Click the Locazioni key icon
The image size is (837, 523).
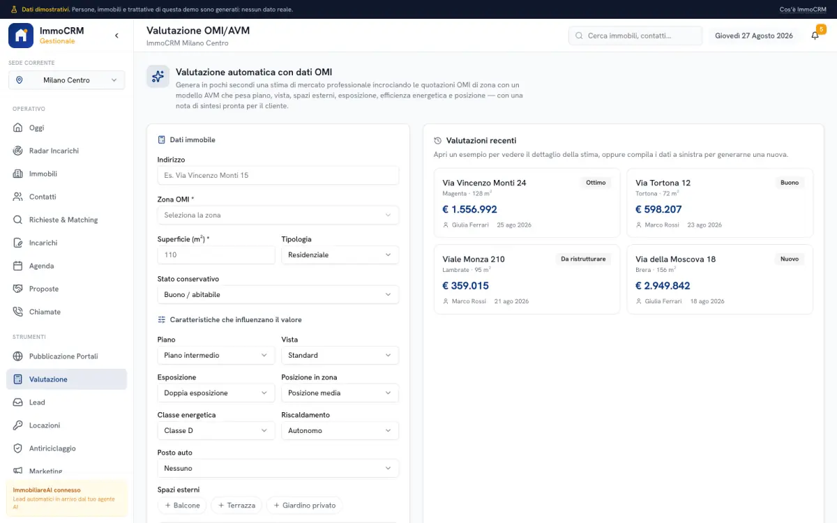pyautogui.click(x=18, y=425)
